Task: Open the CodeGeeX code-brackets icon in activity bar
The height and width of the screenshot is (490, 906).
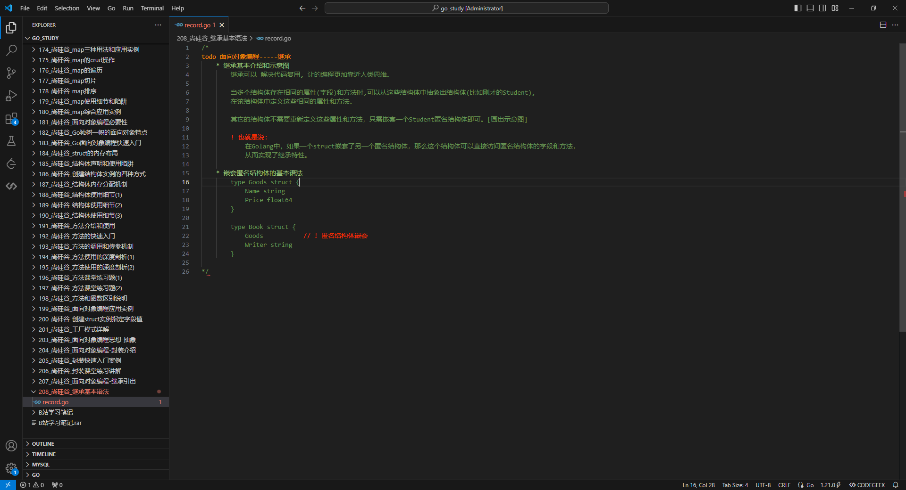Action: 11,186
